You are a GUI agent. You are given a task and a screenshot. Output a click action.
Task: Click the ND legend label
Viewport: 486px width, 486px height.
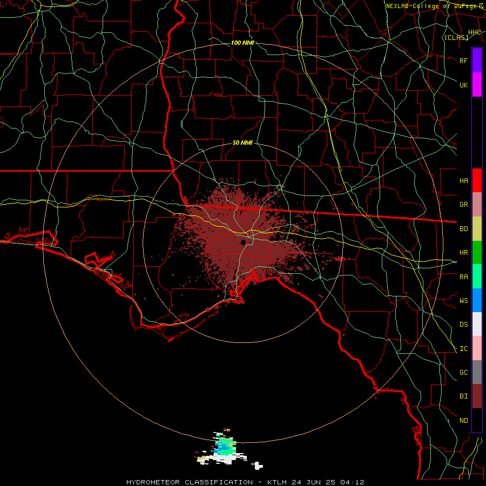coord(463,421)
